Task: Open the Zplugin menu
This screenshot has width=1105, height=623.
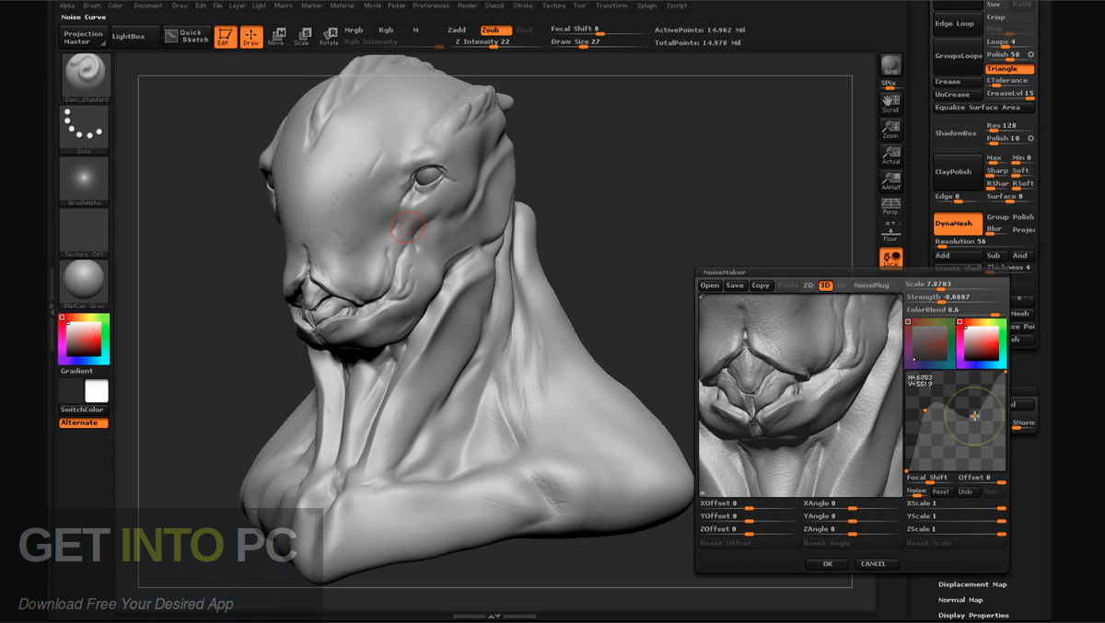Action: click(648, 6)
